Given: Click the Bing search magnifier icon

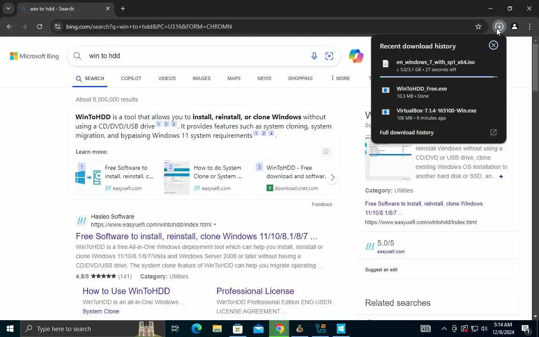Looking at the screenshot, I should [77, 56].
